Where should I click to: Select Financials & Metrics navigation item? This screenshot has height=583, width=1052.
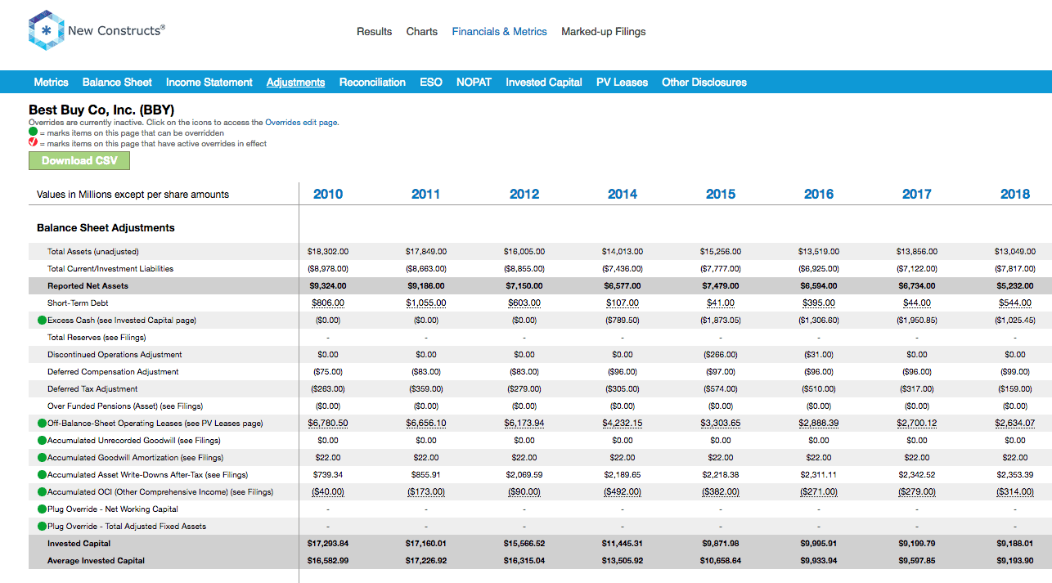click(x=499, y=32)
